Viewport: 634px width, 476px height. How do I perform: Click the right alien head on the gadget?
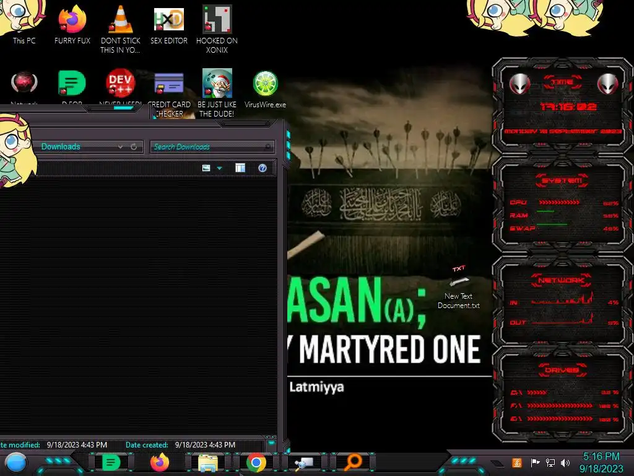pos(608,84)
